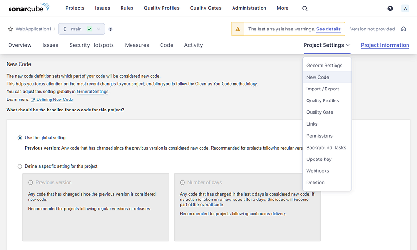Viewport: 417px width, 250px height.
Task: Open the user account avatar 'A'
Action: (405, 8)
